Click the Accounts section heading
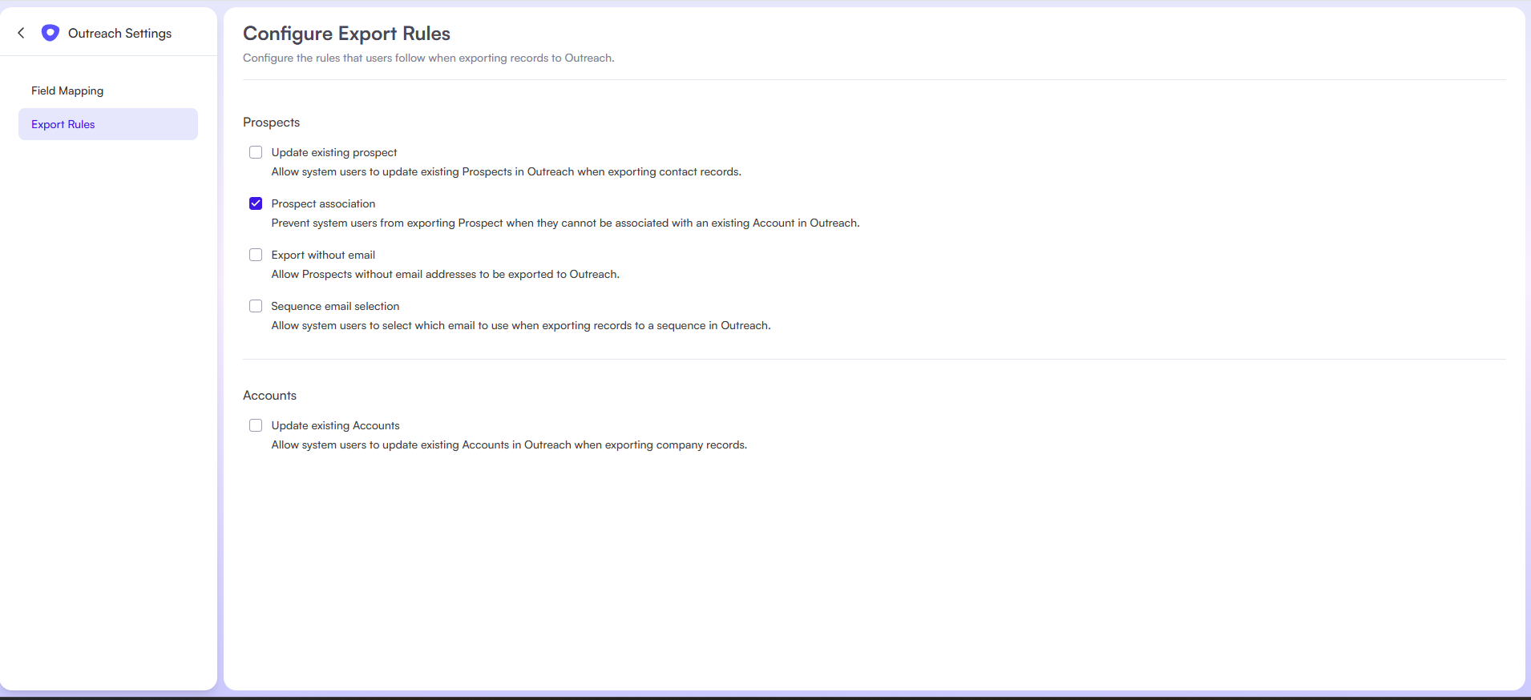The image size is (1531, 700). [x=269, y=396]
